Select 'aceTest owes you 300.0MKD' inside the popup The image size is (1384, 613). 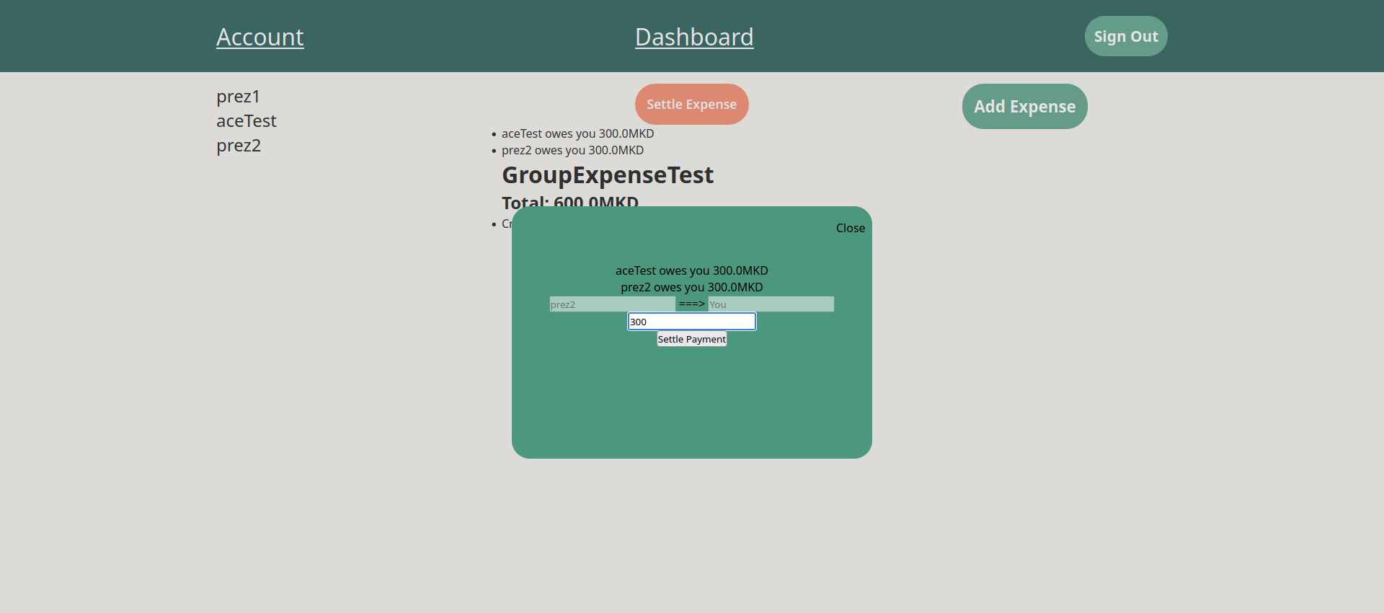(691, 270)
